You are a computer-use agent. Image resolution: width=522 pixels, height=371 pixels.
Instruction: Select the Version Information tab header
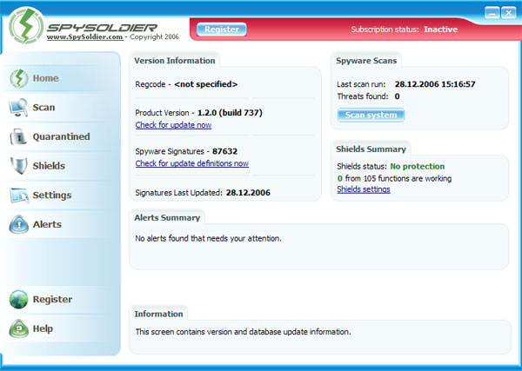click(x=175, y=61)
